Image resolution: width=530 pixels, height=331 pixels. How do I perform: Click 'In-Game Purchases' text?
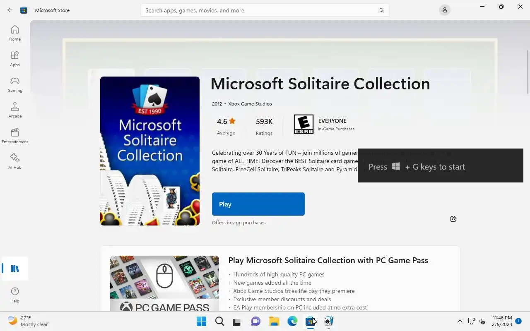[336, 129]
